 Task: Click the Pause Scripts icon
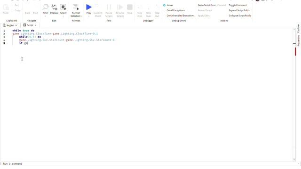coord(109,8)
